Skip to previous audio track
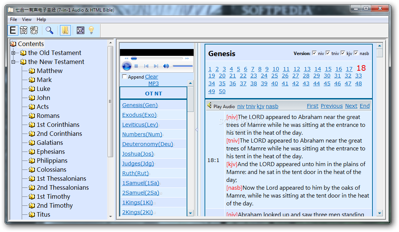Image resolution: width=399 pixels, height=232 pixels. tap(146, 66)
